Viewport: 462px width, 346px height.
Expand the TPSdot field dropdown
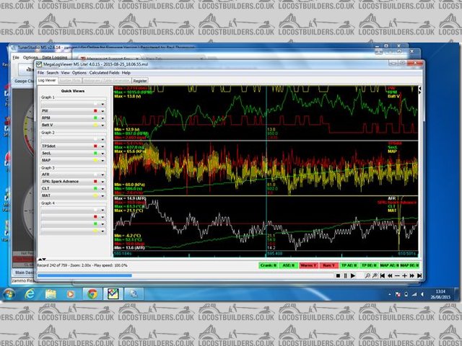coord(103,146)
